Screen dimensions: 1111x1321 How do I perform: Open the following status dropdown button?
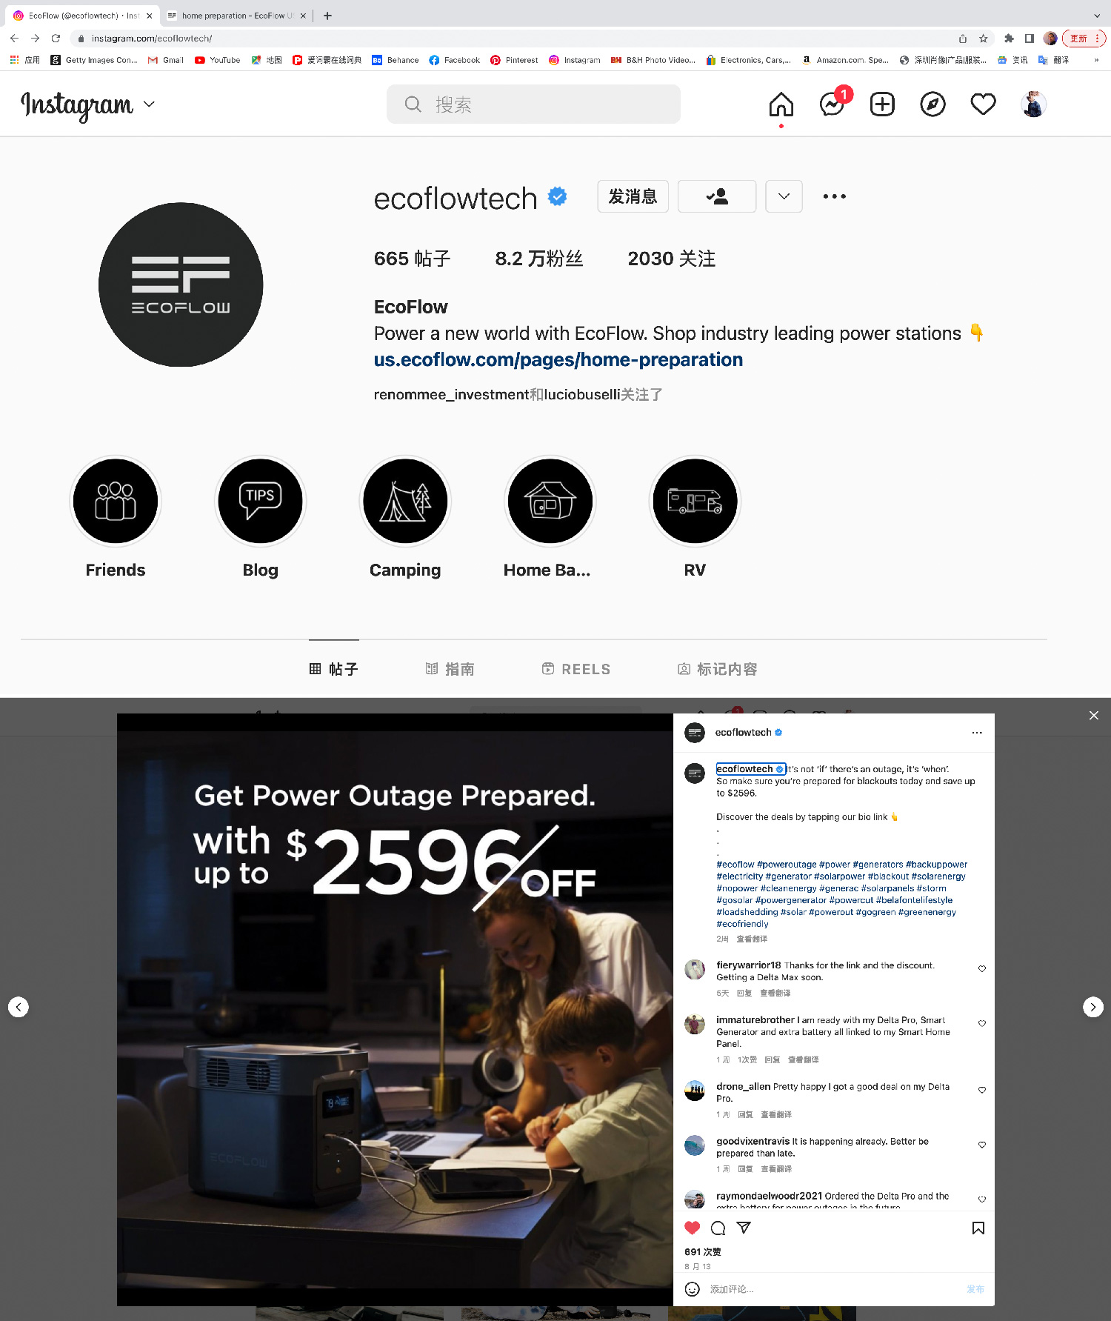tap(717, 196)
